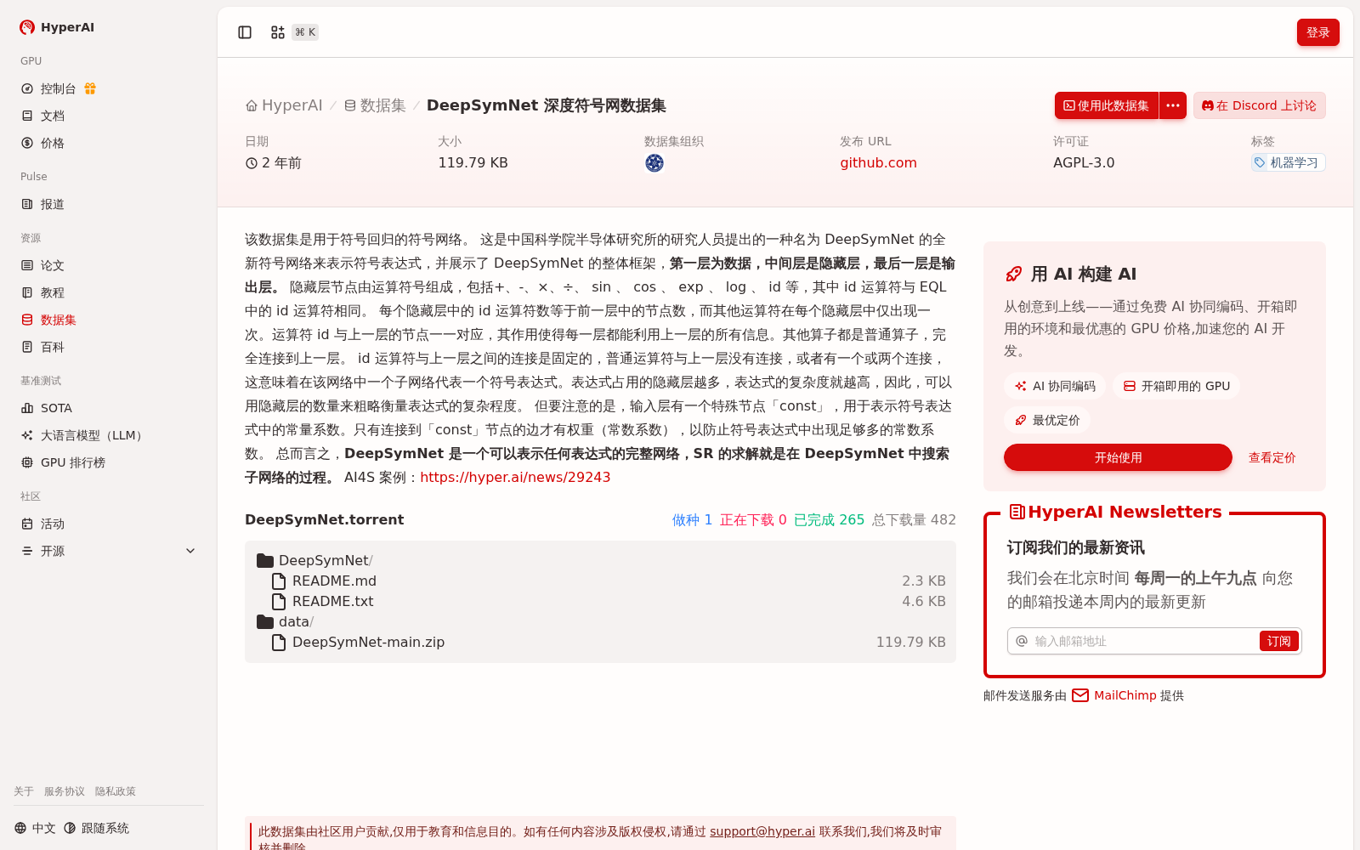Change theme via 跟随系统 selector
Image resolution: width=1360 pixels, height=850 pixels.
(96, 828)
